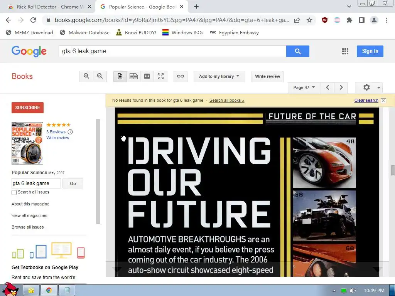Click the Google logo
395x296 pixels.
pos(29,51)
